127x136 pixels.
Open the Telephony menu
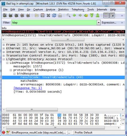point(78,9)
